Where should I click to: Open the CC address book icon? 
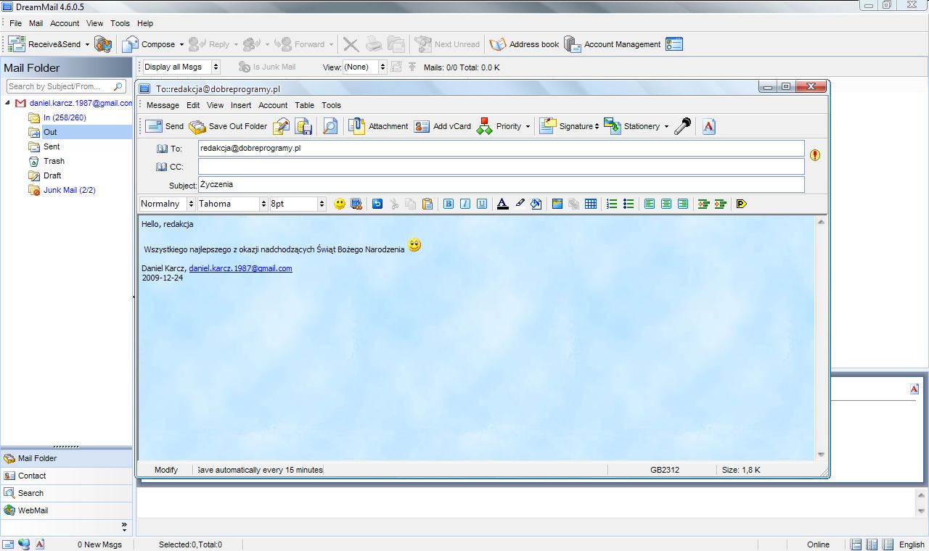tap(161, 167)
